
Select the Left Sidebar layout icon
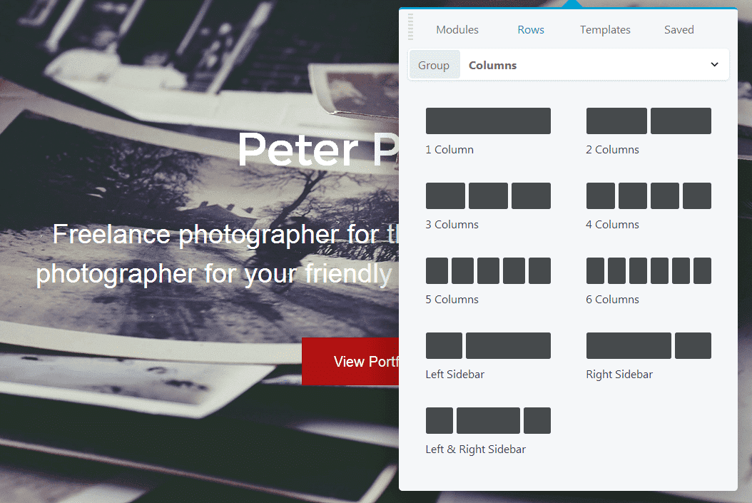coord(488,346)
